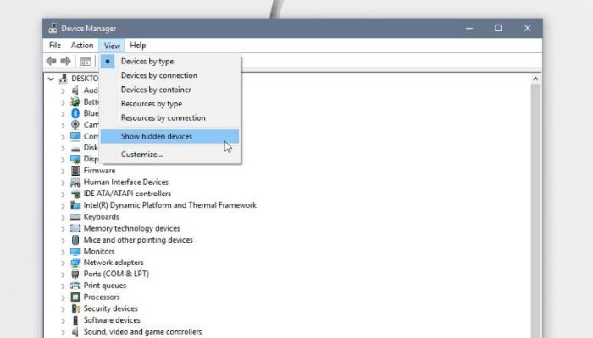Screen dimensions: 593x338
Task: Click the vertical scrollbar up arrow
Action: click(x=535, y=79)
